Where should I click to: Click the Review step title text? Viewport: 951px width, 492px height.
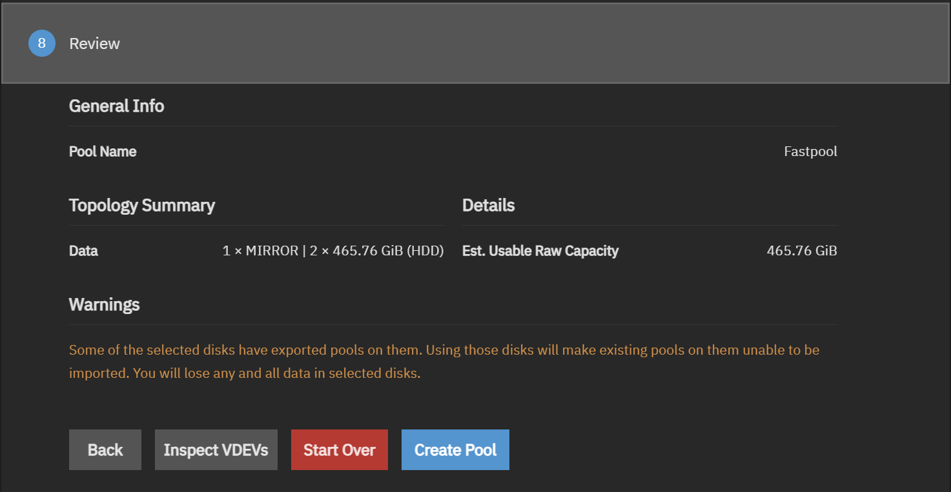94,43
